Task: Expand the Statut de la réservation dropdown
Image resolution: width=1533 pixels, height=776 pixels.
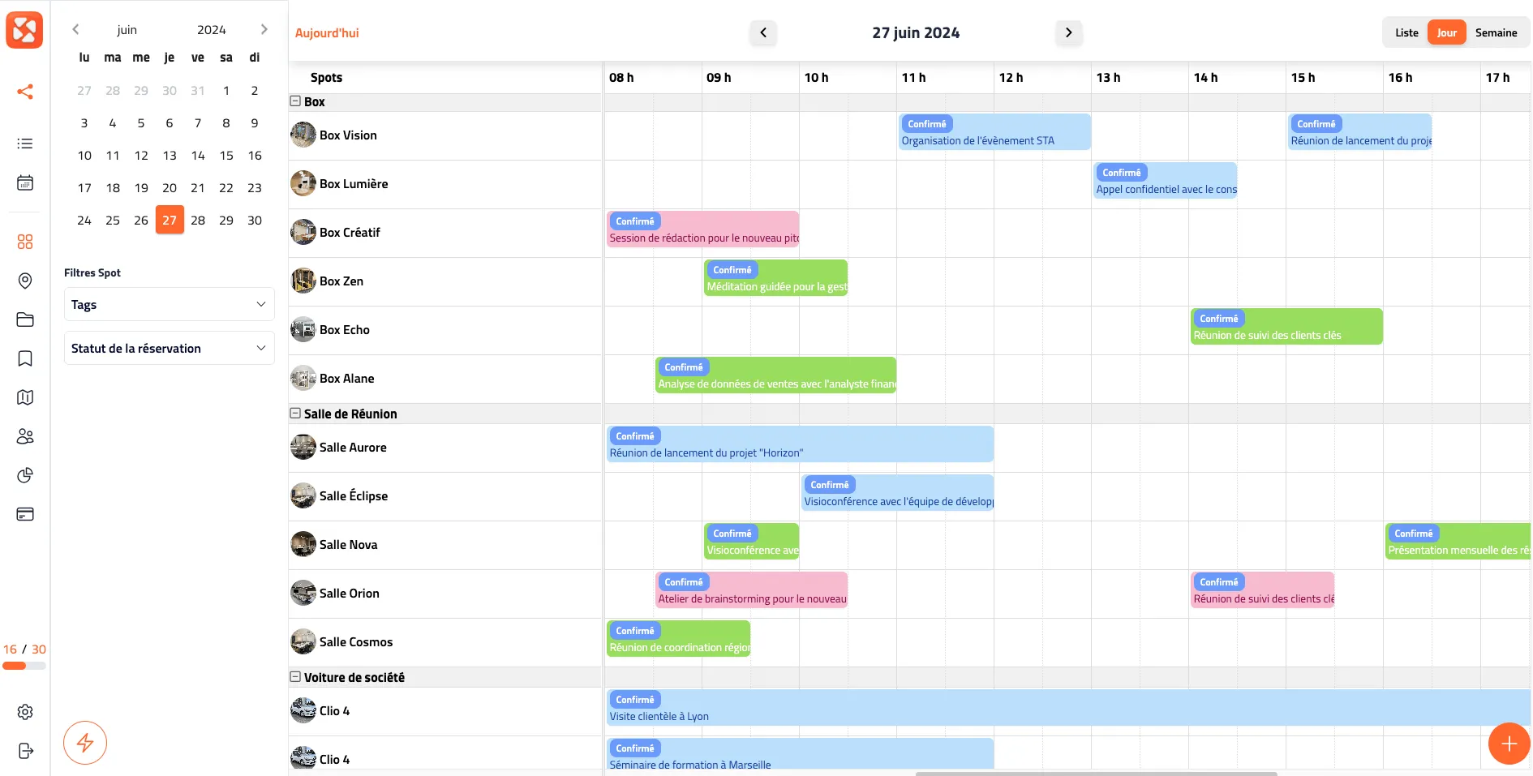Action: click(168, 348)
